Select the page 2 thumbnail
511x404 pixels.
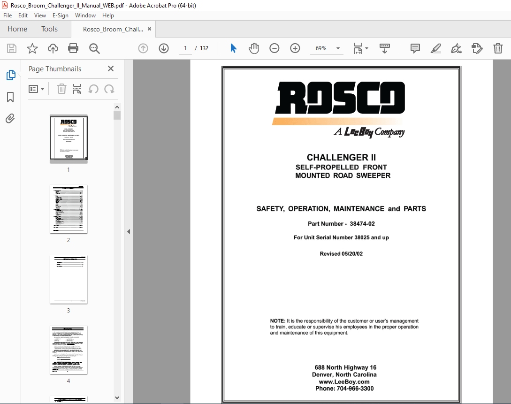coord(69,209)
